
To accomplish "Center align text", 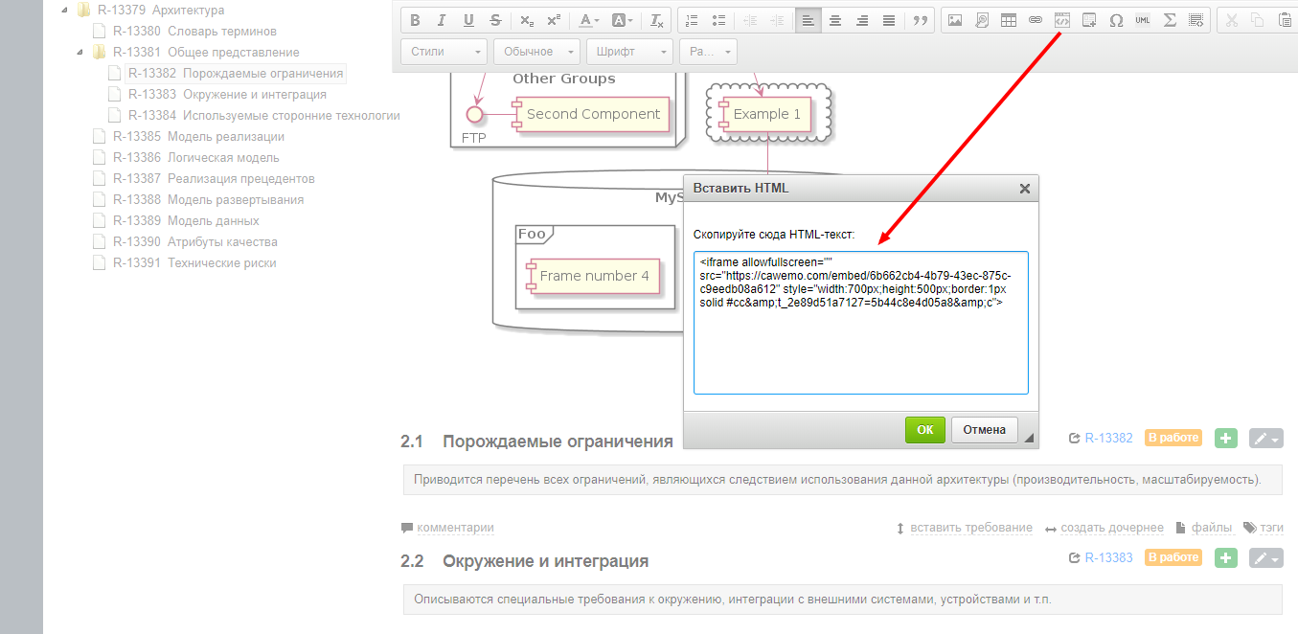I will [835, 20].
